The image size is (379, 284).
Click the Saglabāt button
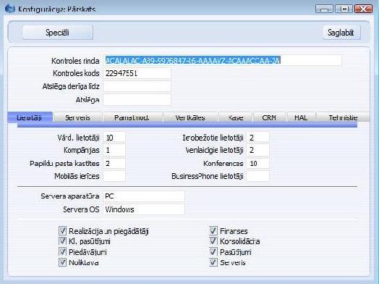341,33
